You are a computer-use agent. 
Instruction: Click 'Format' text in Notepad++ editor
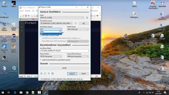coord(31,23)
